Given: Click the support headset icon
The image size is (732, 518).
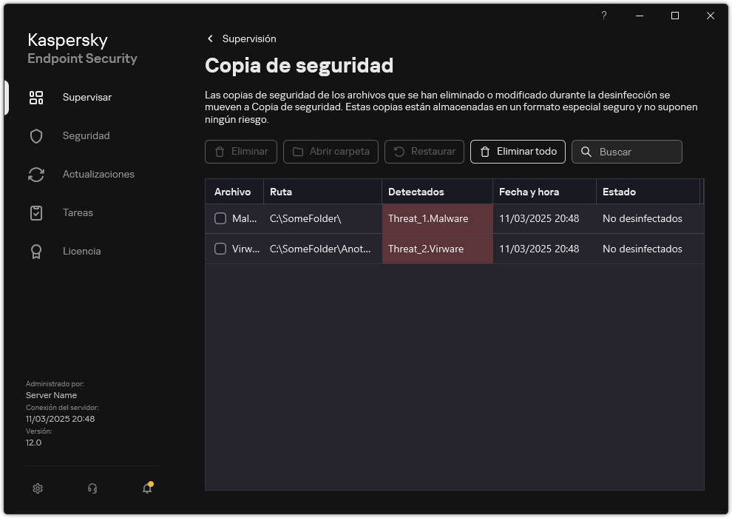Looking at the screenshot, I should pos(92,488).
